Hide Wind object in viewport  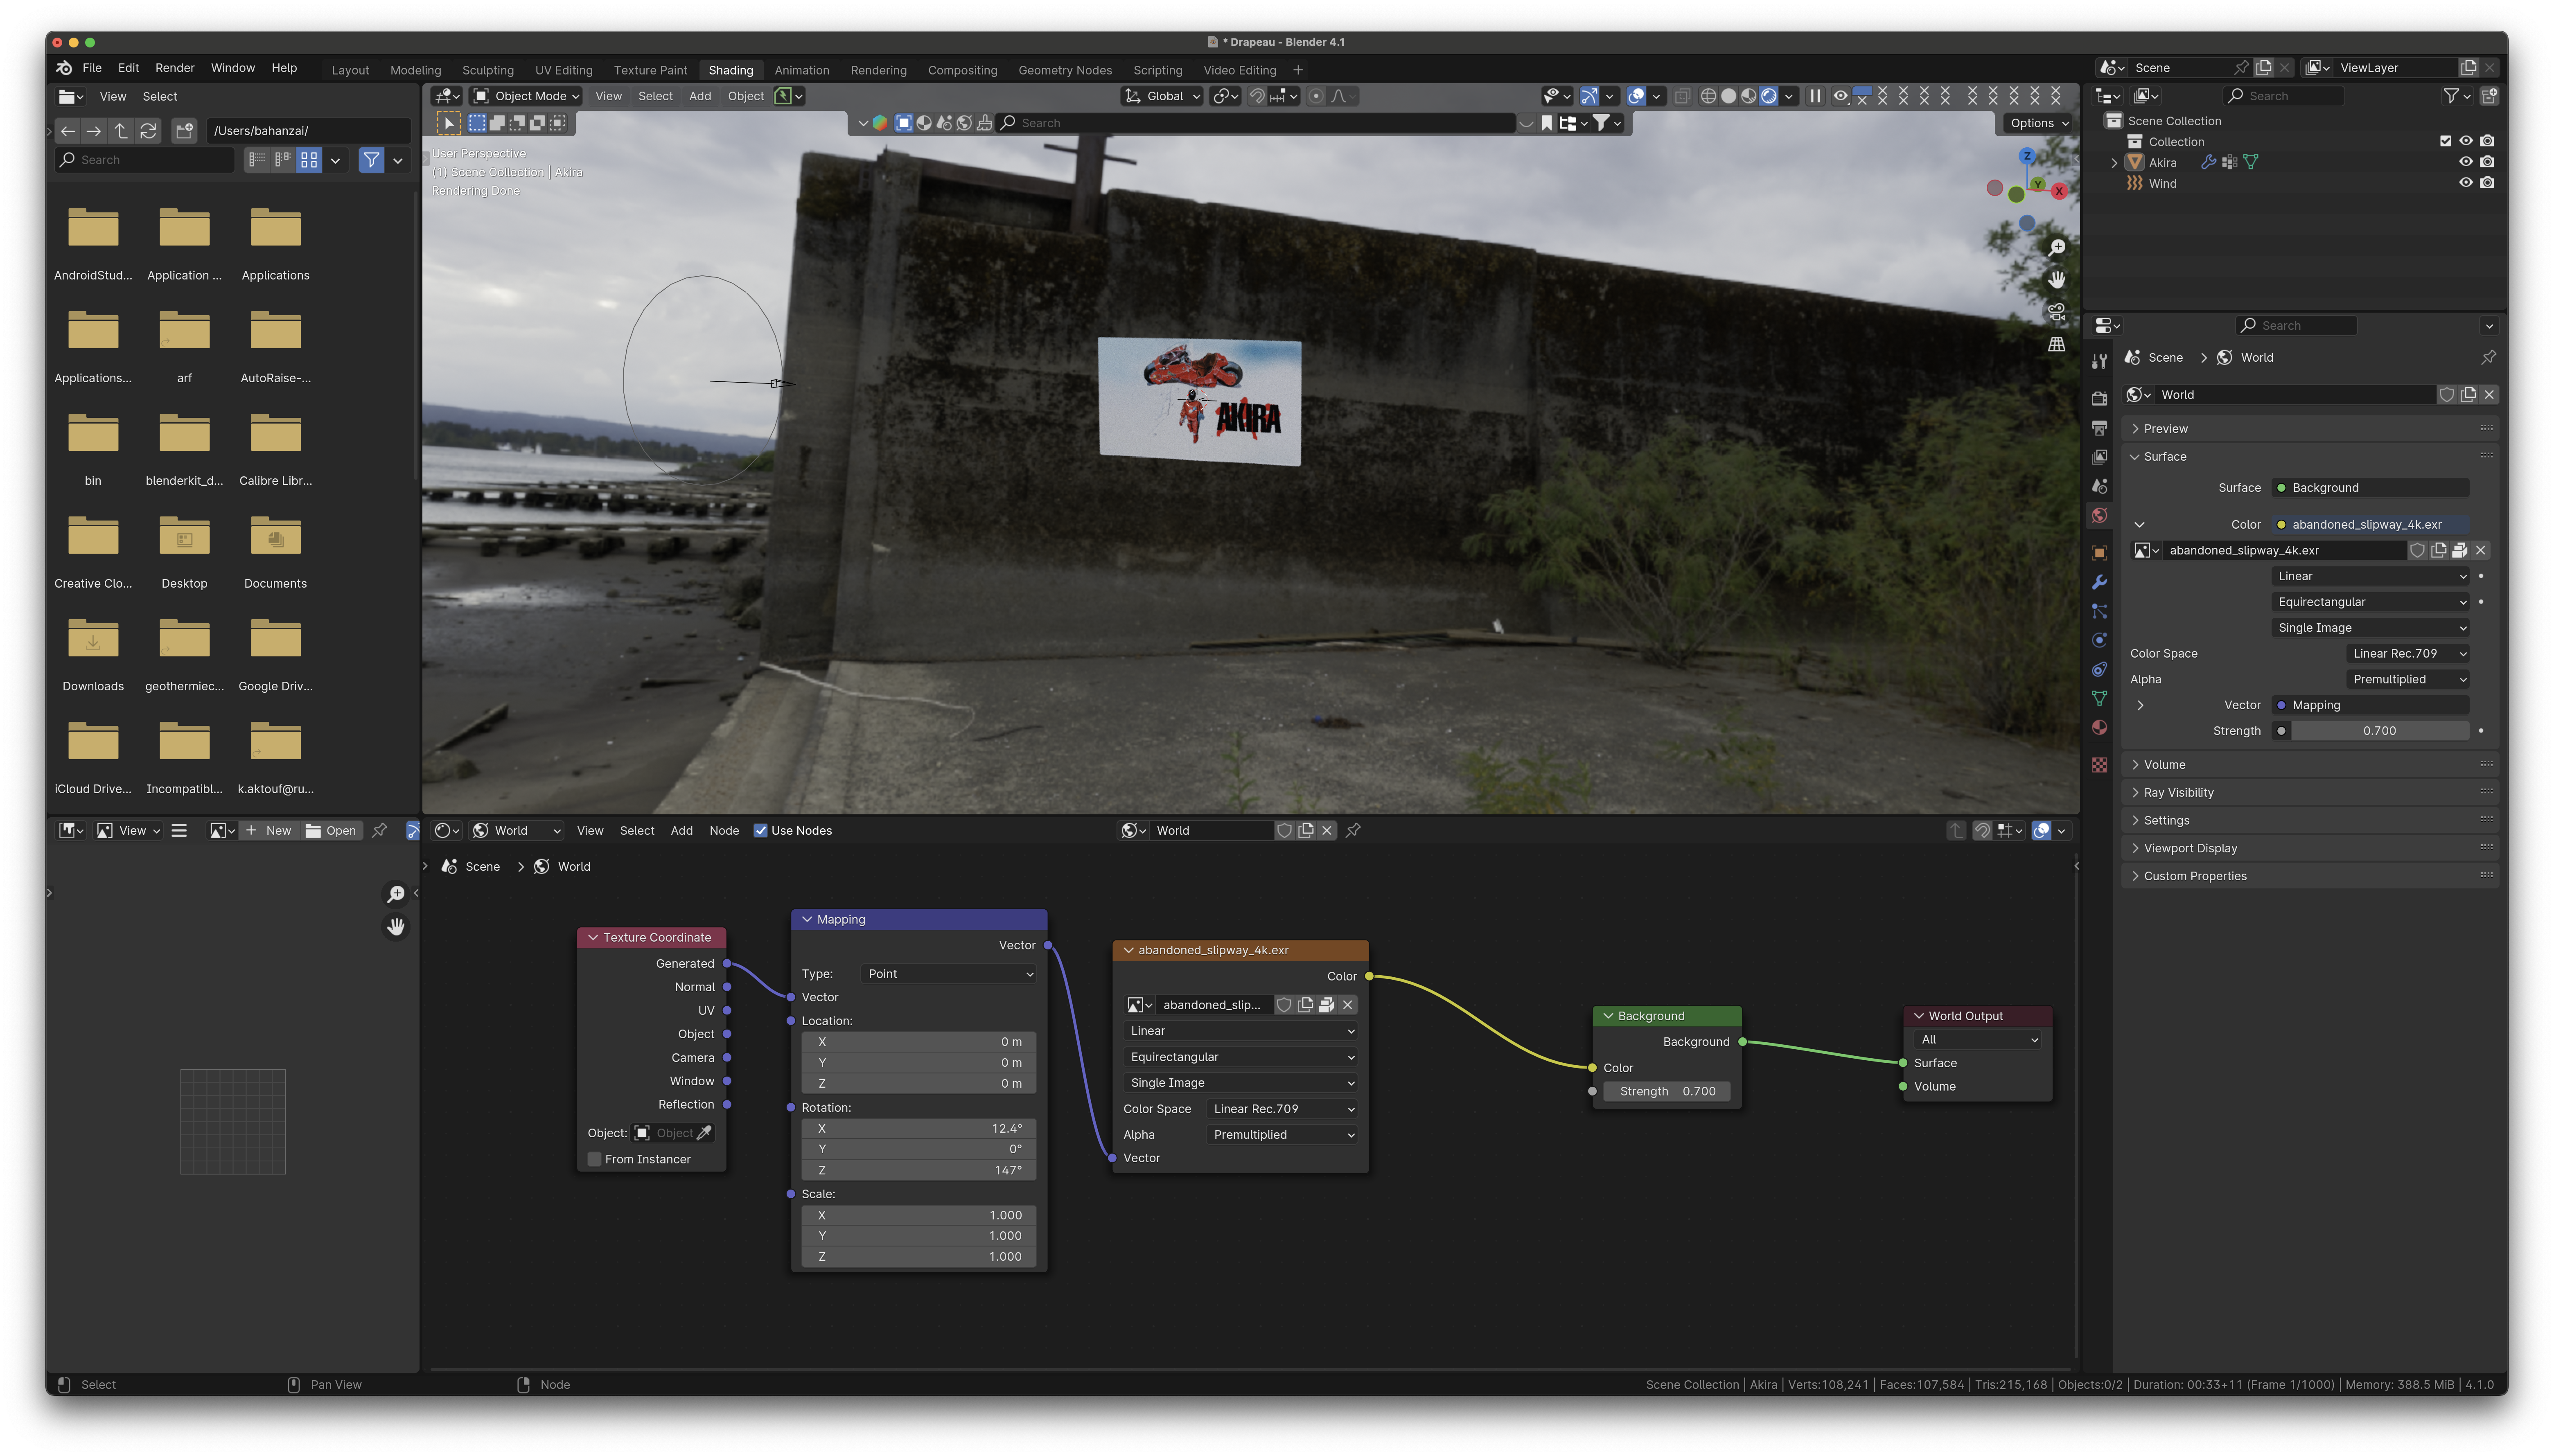(x=2466, y=183)
